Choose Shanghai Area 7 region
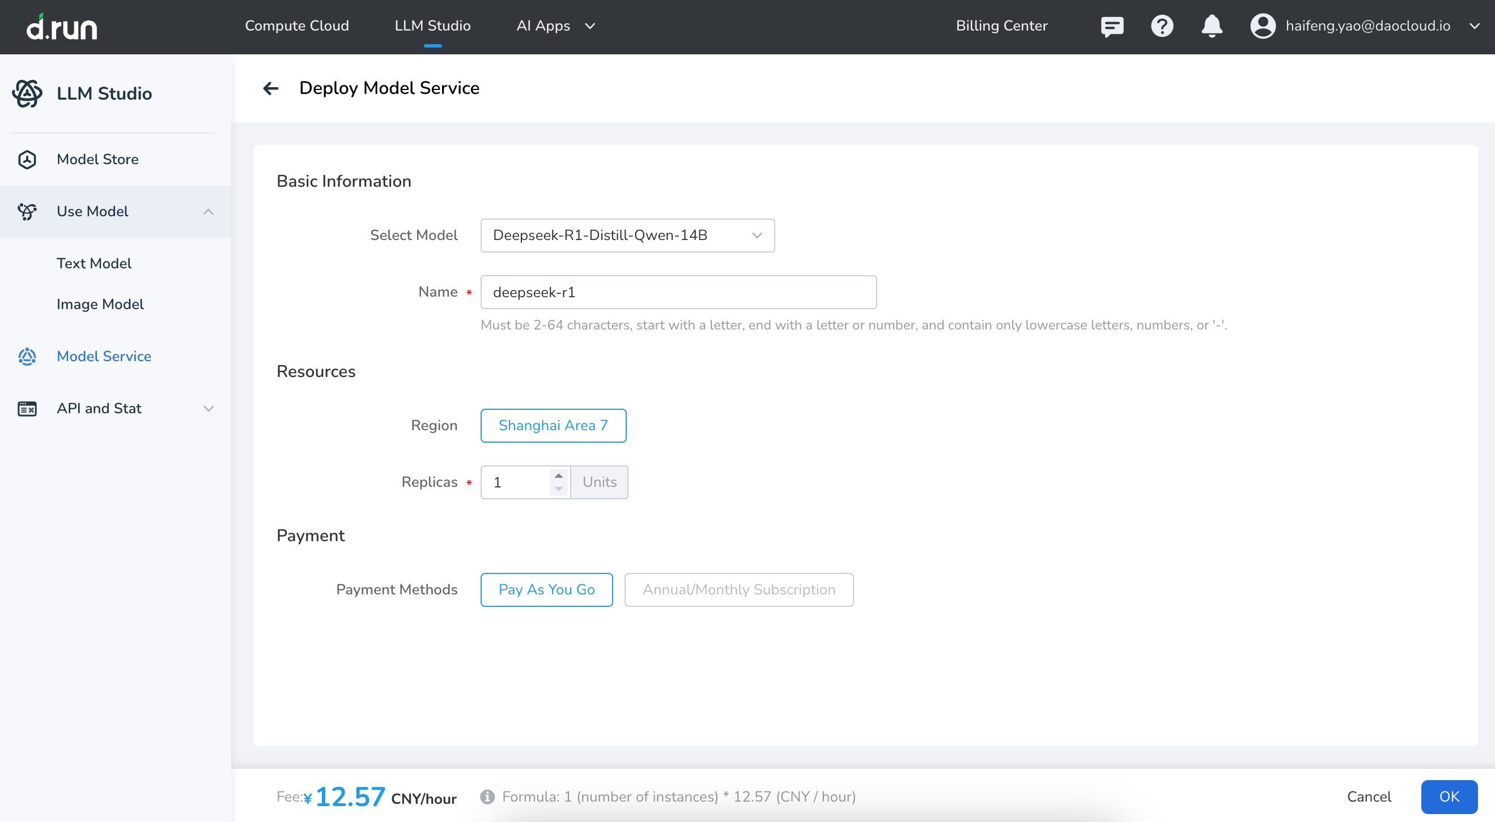 (x=553, y=426)
